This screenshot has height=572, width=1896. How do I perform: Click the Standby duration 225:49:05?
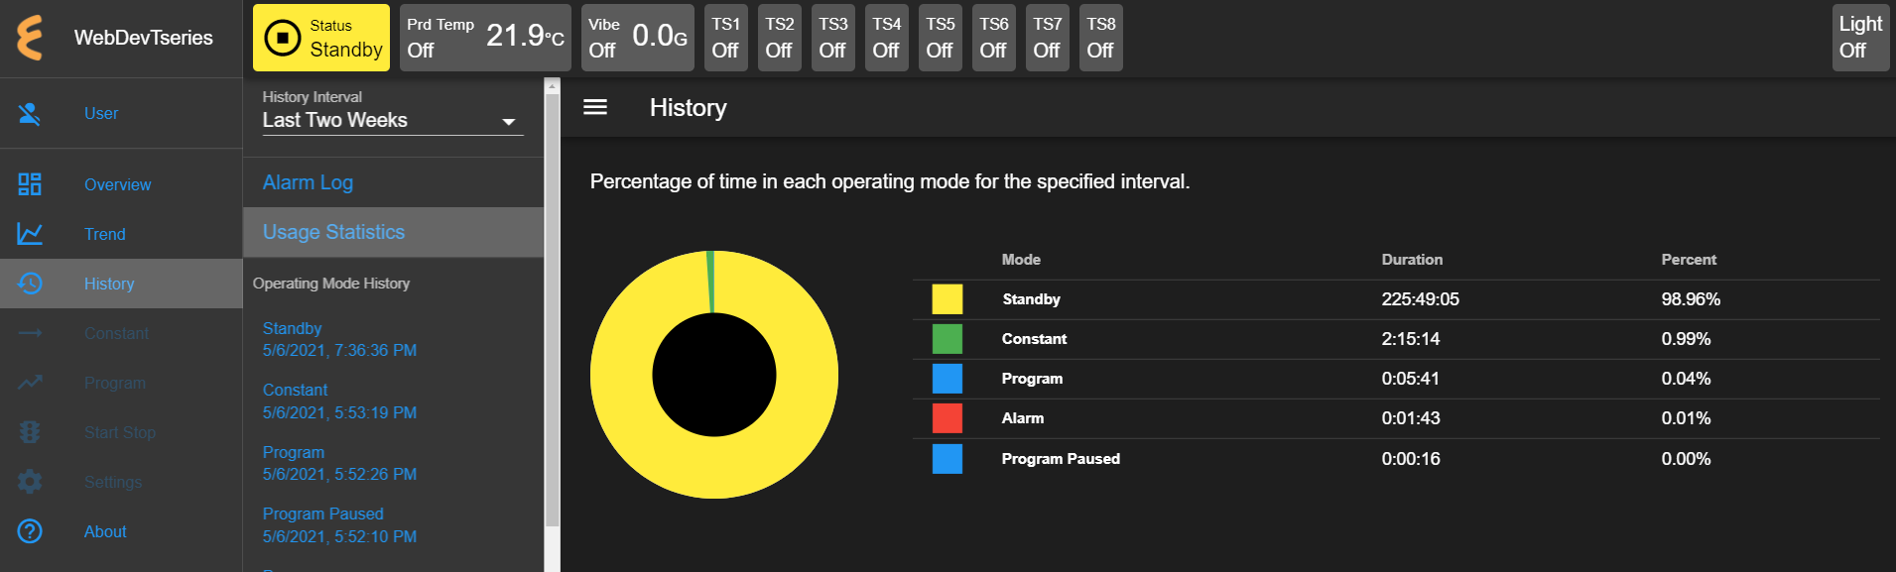click(1420, 299)
